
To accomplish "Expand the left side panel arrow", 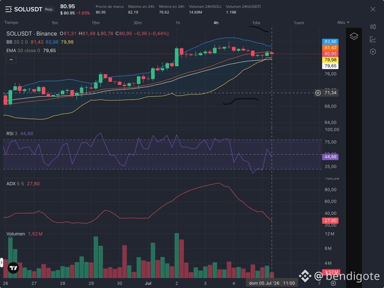I will coord(1,263).
